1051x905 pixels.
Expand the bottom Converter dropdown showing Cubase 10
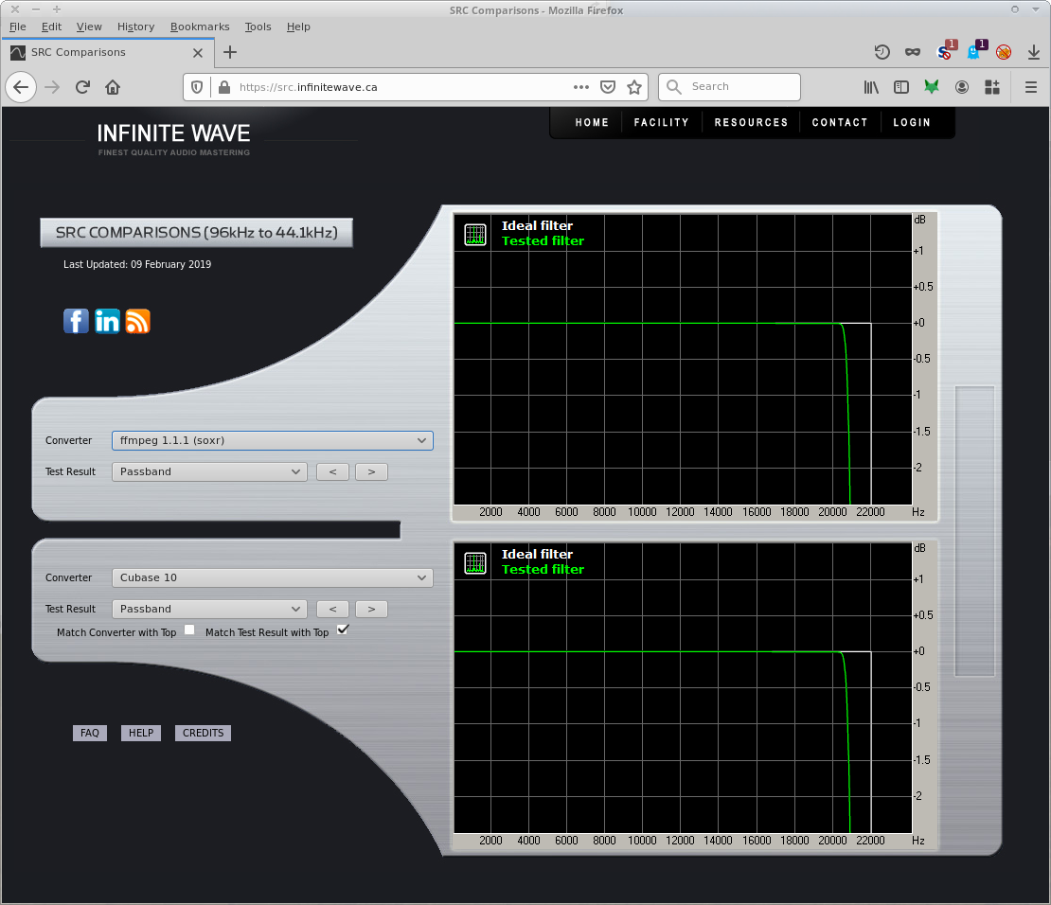(x=272, y=577)
